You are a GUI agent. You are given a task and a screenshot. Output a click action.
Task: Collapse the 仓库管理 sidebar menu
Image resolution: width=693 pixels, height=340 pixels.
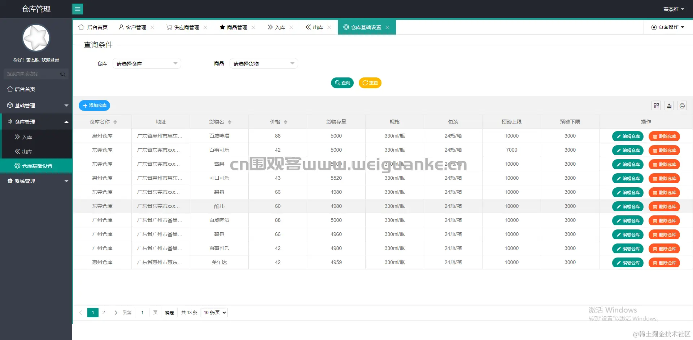[36, 122]
